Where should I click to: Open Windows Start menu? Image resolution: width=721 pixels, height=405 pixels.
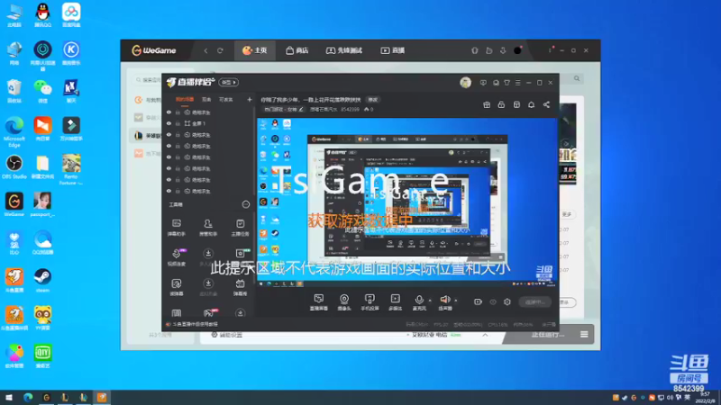9,398
